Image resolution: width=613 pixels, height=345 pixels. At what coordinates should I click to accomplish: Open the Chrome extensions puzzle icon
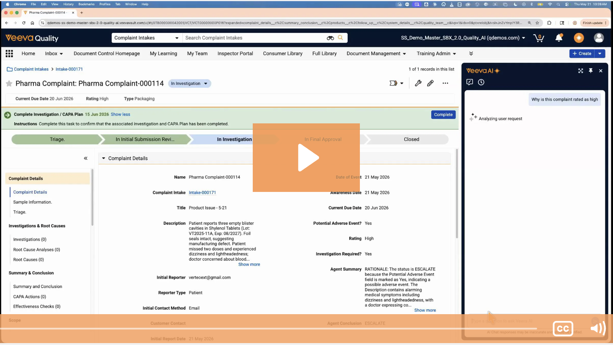[549, 23]
